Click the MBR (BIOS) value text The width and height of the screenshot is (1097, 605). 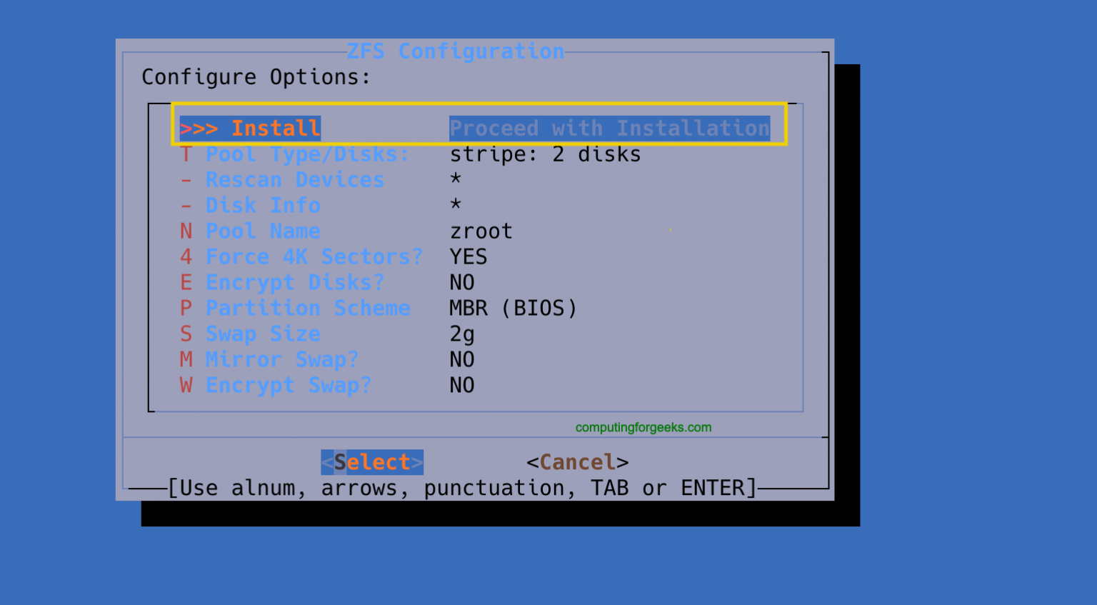point(513,308)
